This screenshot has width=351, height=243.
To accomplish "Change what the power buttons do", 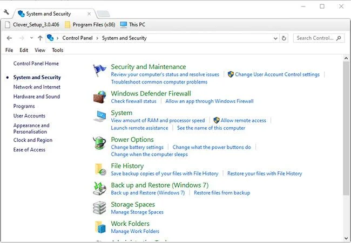I will pyautogui.click(x=212, y=148).
